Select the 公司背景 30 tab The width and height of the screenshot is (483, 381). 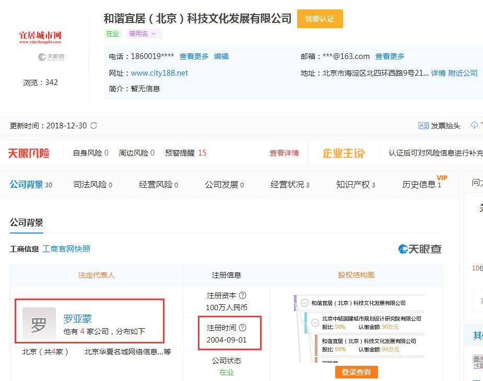pyautogui.click(x=31, y=184)
